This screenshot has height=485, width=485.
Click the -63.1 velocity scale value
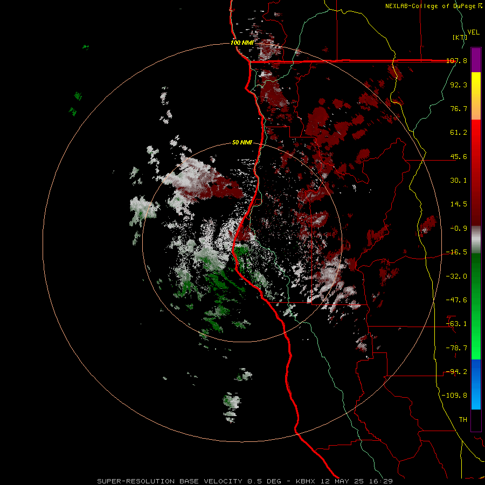456,324
